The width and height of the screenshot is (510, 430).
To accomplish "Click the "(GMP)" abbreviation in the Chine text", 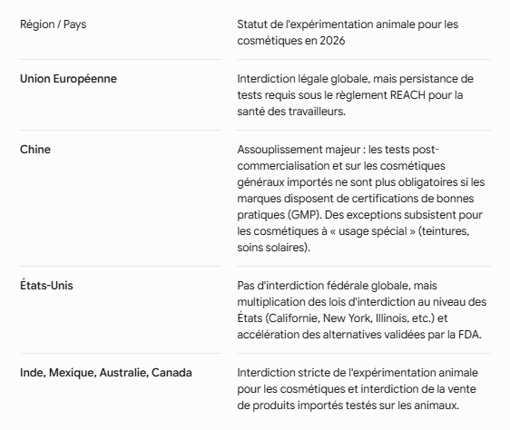I will (304, 215).
